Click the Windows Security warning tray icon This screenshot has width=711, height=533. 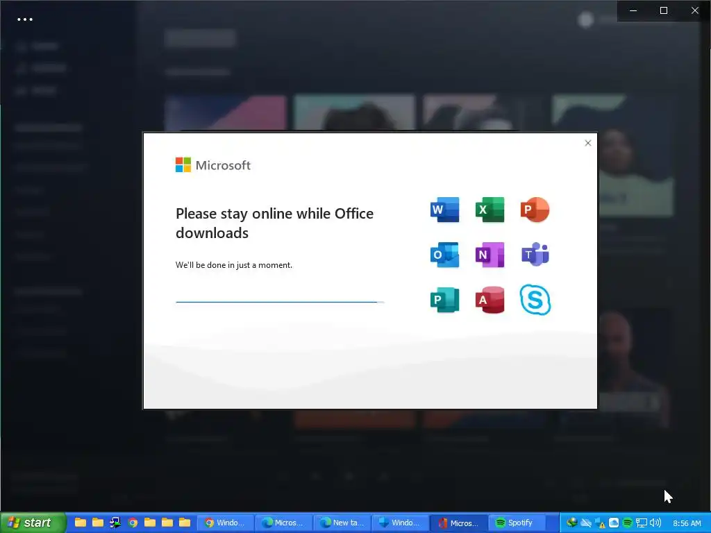coord(600,523)
